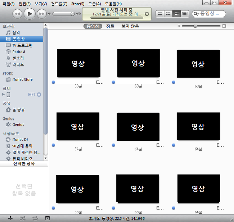The height and width of the screenshot is (222, 234).
Task: Open the 컨트롤(C) menu
Action: (59, 4)
